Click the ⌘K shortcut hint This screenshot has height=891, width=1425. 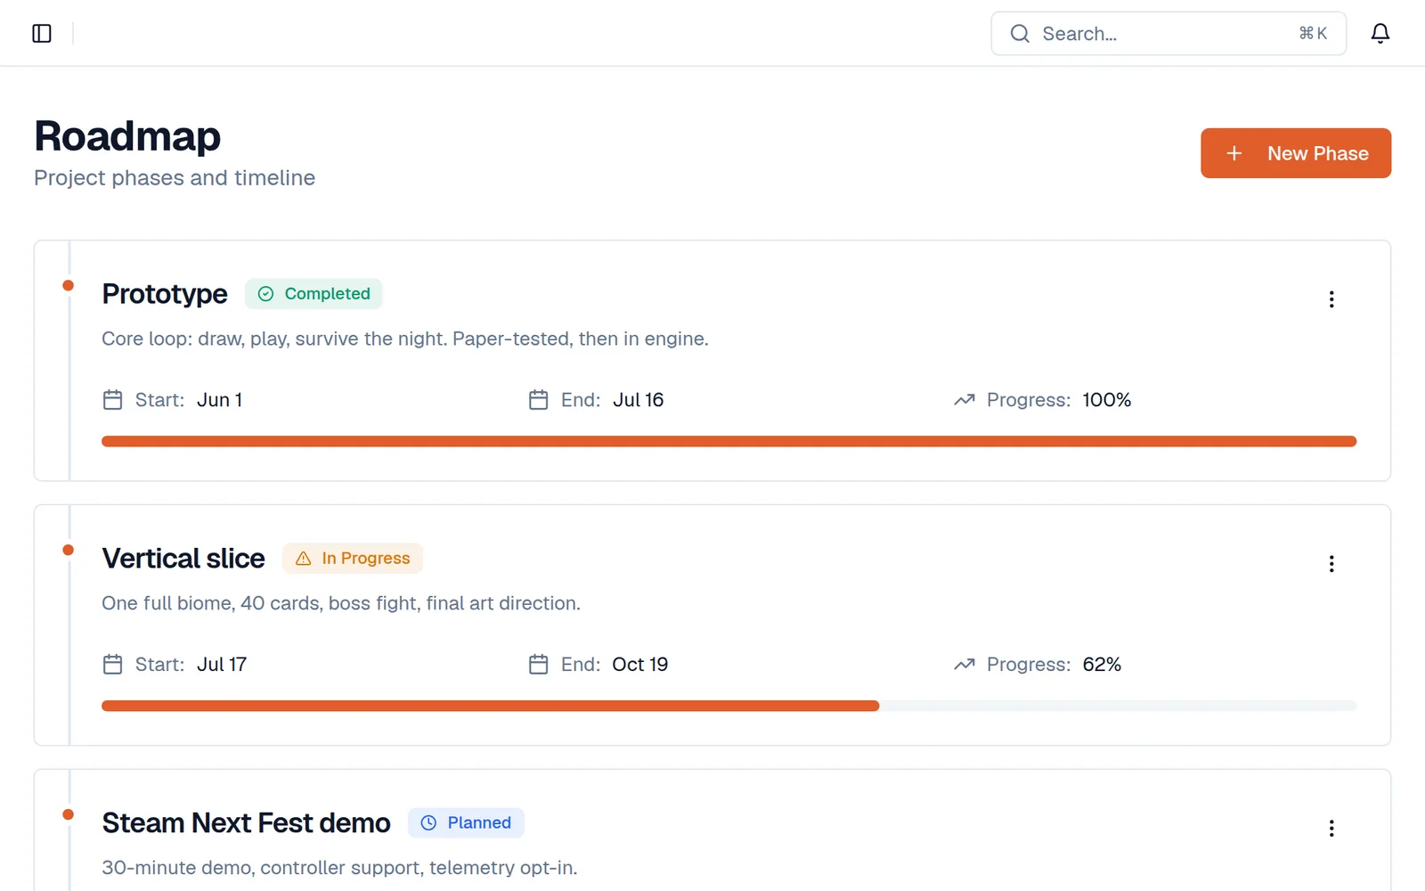click(1313, 34)
